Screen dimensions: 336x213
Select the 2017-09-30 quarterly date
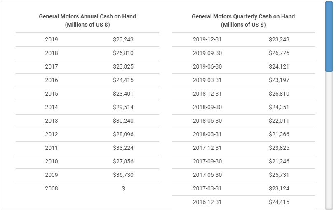pyautogui.click(x=207, y=161)
